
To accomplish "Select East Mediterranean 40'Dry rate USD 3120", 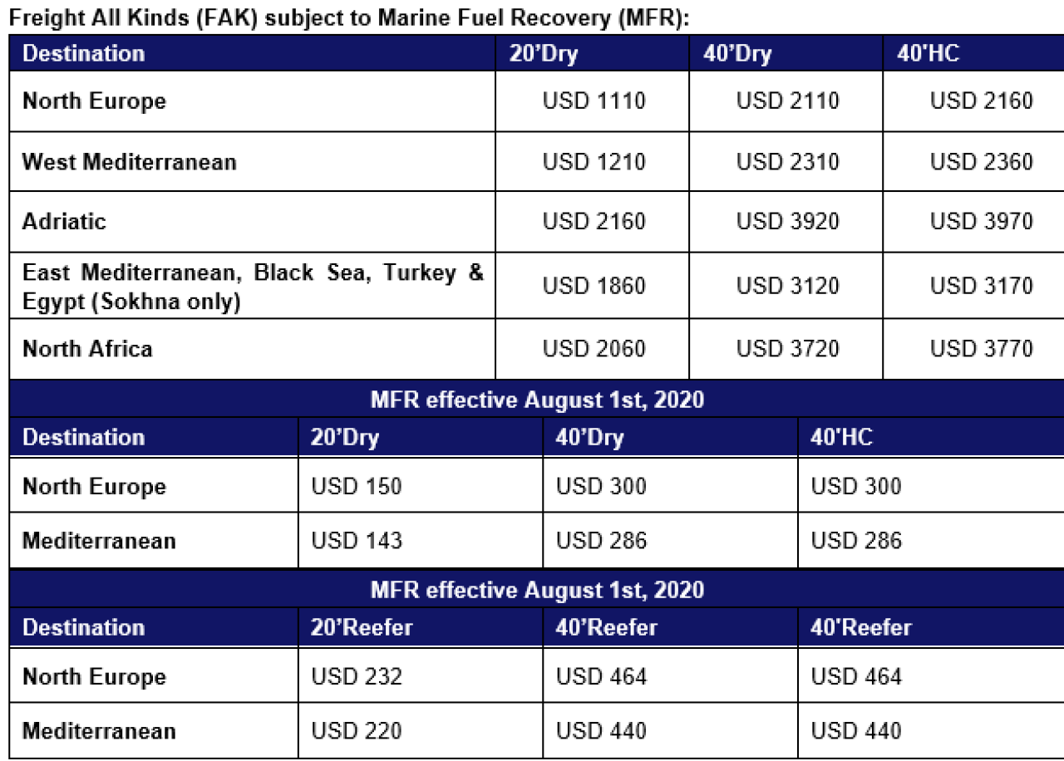I will click(x=787, y=287).
